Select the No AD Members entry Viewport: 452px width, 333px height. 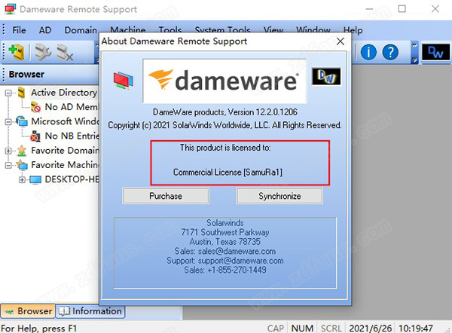coord(72,107)
